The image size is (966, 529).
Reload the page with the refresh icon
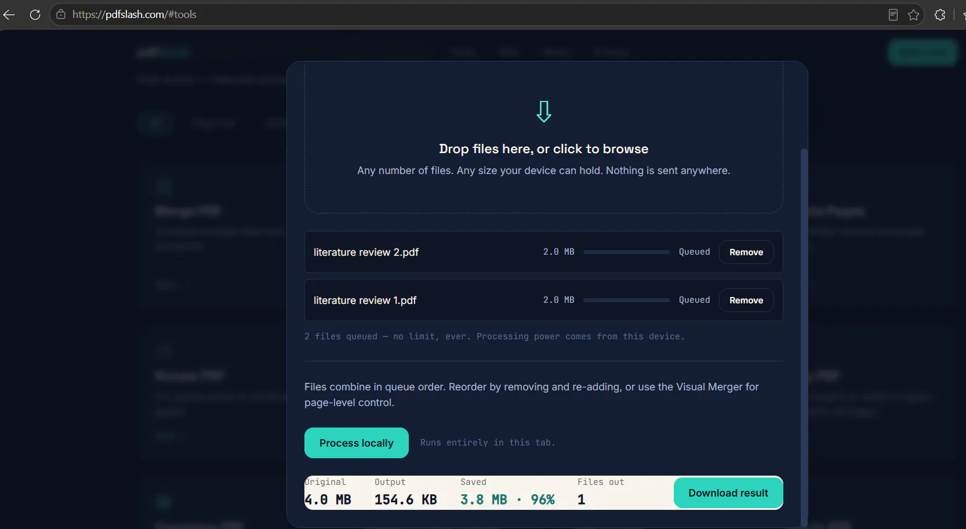[x=35, y=15]
